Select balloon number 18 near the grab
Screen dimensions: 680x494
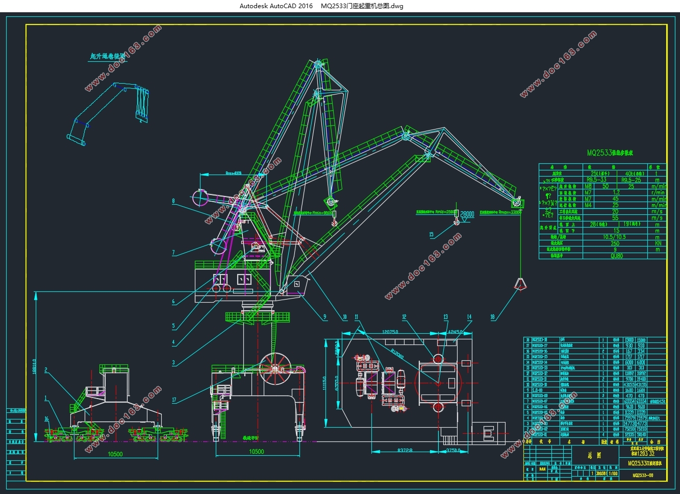pos(492,317)
